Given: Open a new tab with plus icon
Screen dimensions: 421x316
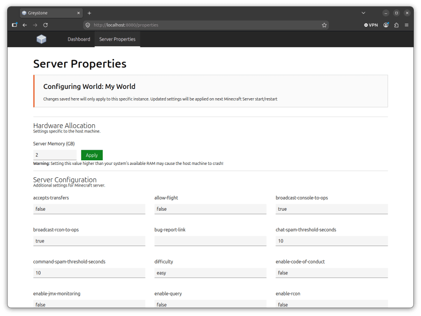Looking at the screenshot, I should (x=89, y=13).
